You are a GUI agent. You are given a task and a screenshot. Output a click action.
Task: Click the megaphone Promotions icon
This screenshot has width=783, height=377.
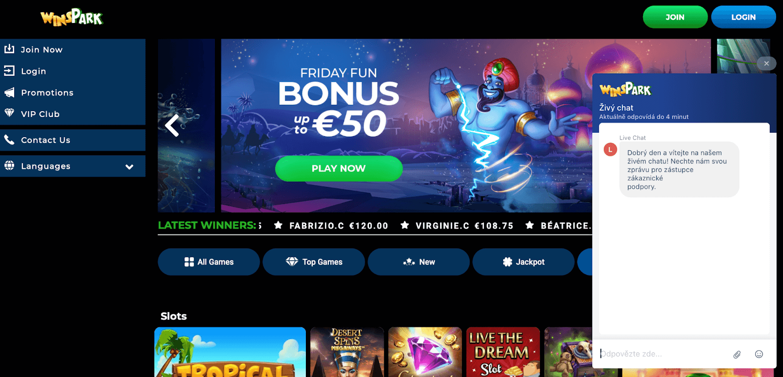9,92
